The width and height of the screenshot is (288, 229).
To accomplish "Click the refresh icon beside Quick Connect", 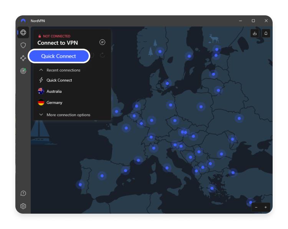I will click(x=103, y=55).
